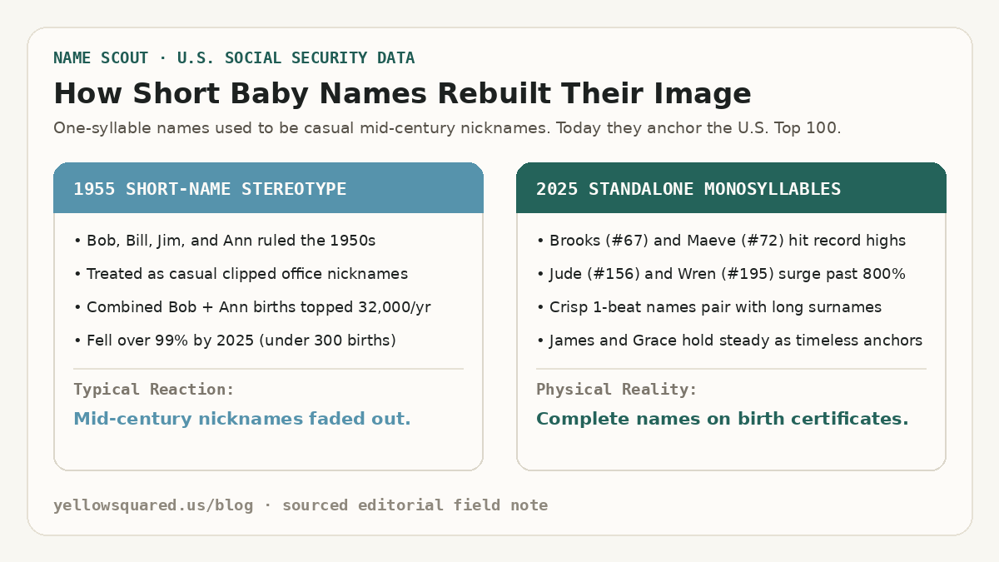
Task: Select bullet 'James and Grace hold steady as timeless anchors'
Action: (729, 341)
